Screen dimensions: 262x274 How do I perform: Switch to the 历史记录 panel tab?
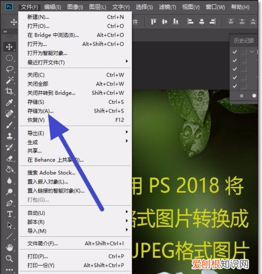(x=244, y=41)
